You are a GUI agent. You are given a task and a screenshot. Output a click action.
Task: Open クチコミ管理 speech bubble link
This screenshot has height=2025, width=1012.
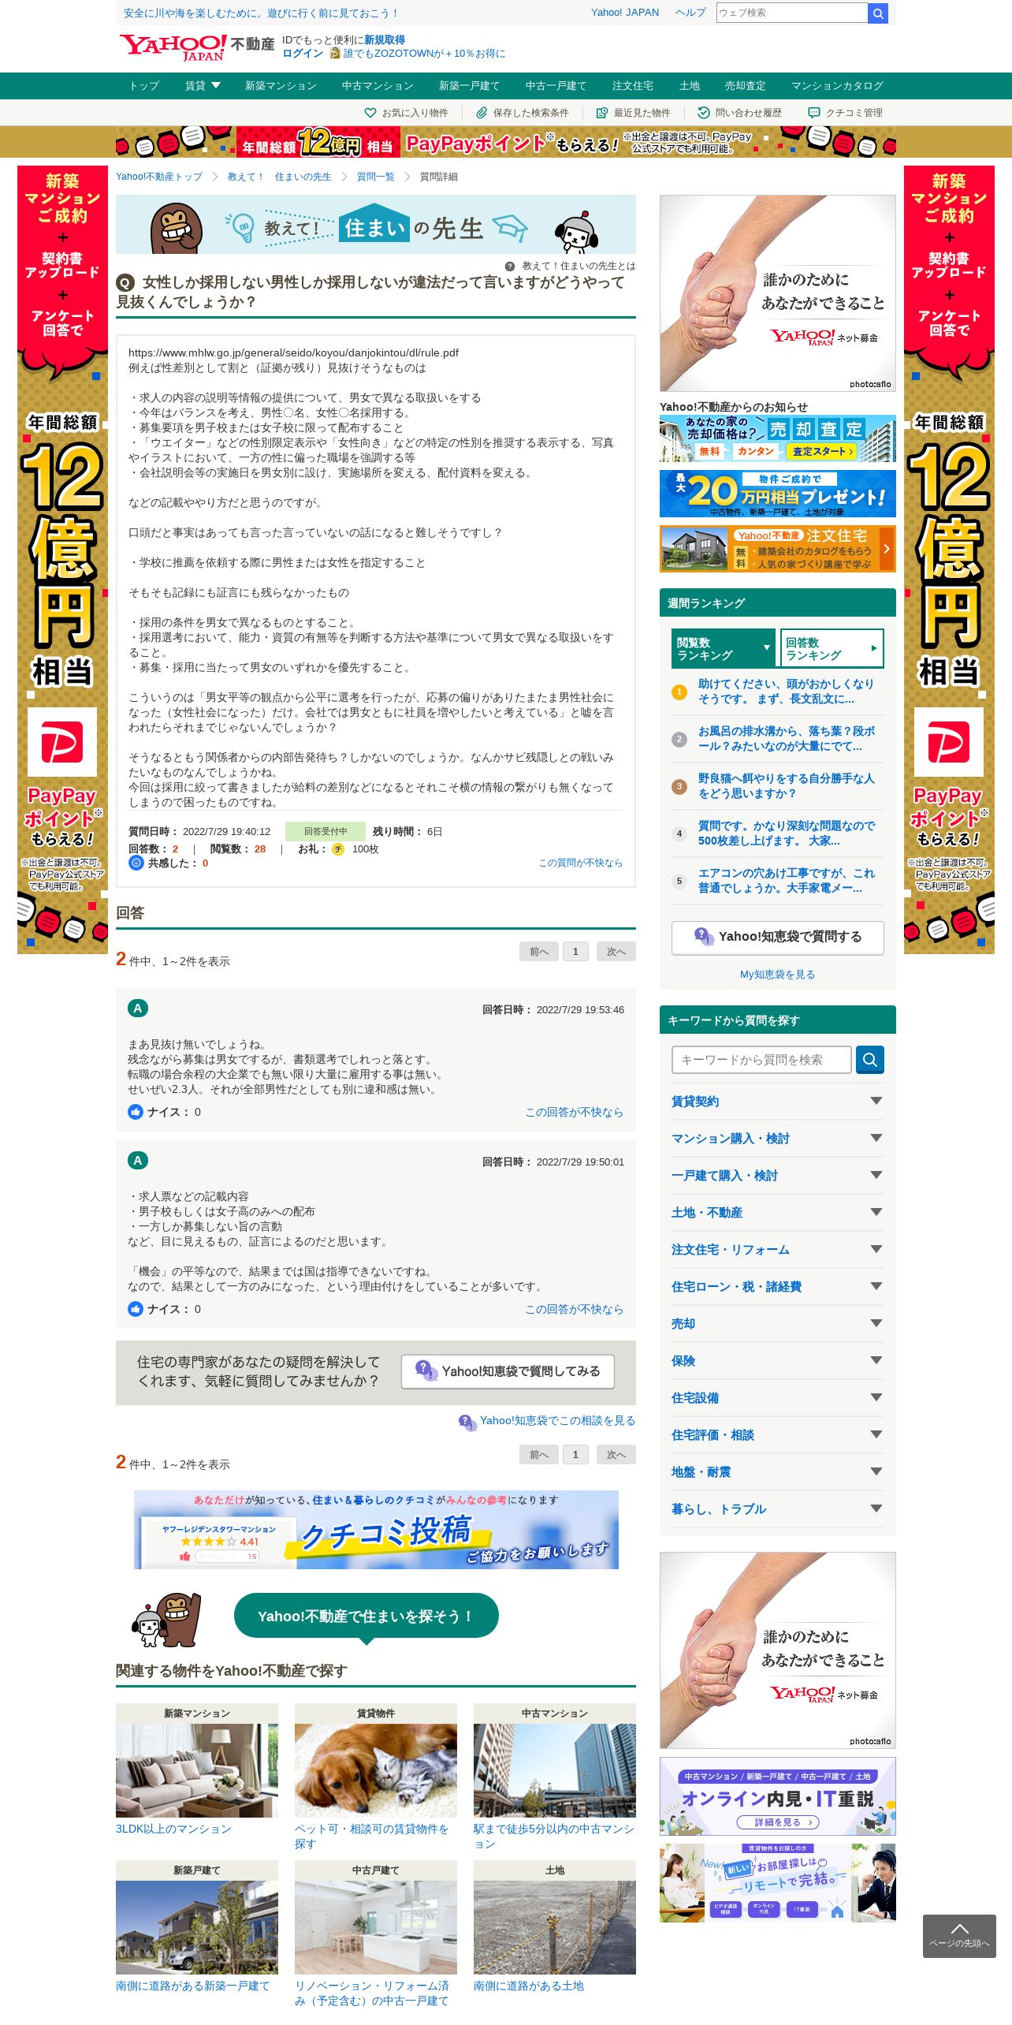(x=845, y=113)
